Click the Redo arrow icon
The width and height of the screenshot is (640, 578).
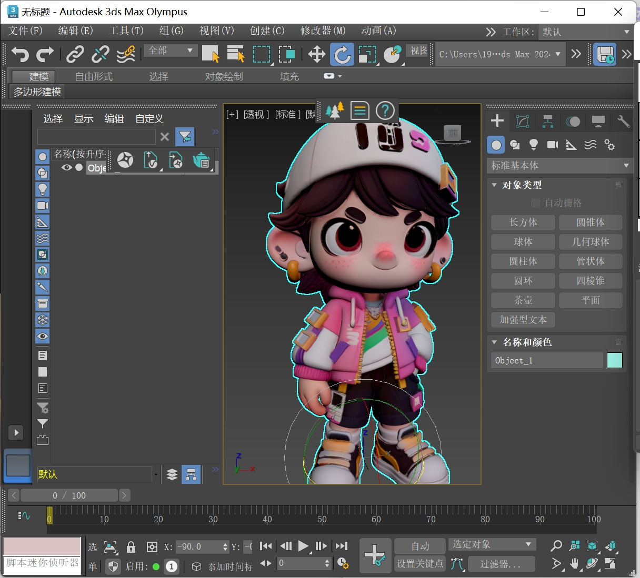45,54
